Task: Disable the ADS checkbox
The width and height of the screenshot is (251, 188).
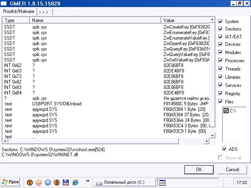Action: click(x=224, y=149)
